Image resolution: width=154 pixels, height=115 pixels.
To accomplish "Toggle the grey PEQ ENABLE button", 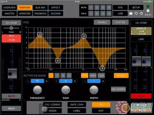I will (102, 22).
